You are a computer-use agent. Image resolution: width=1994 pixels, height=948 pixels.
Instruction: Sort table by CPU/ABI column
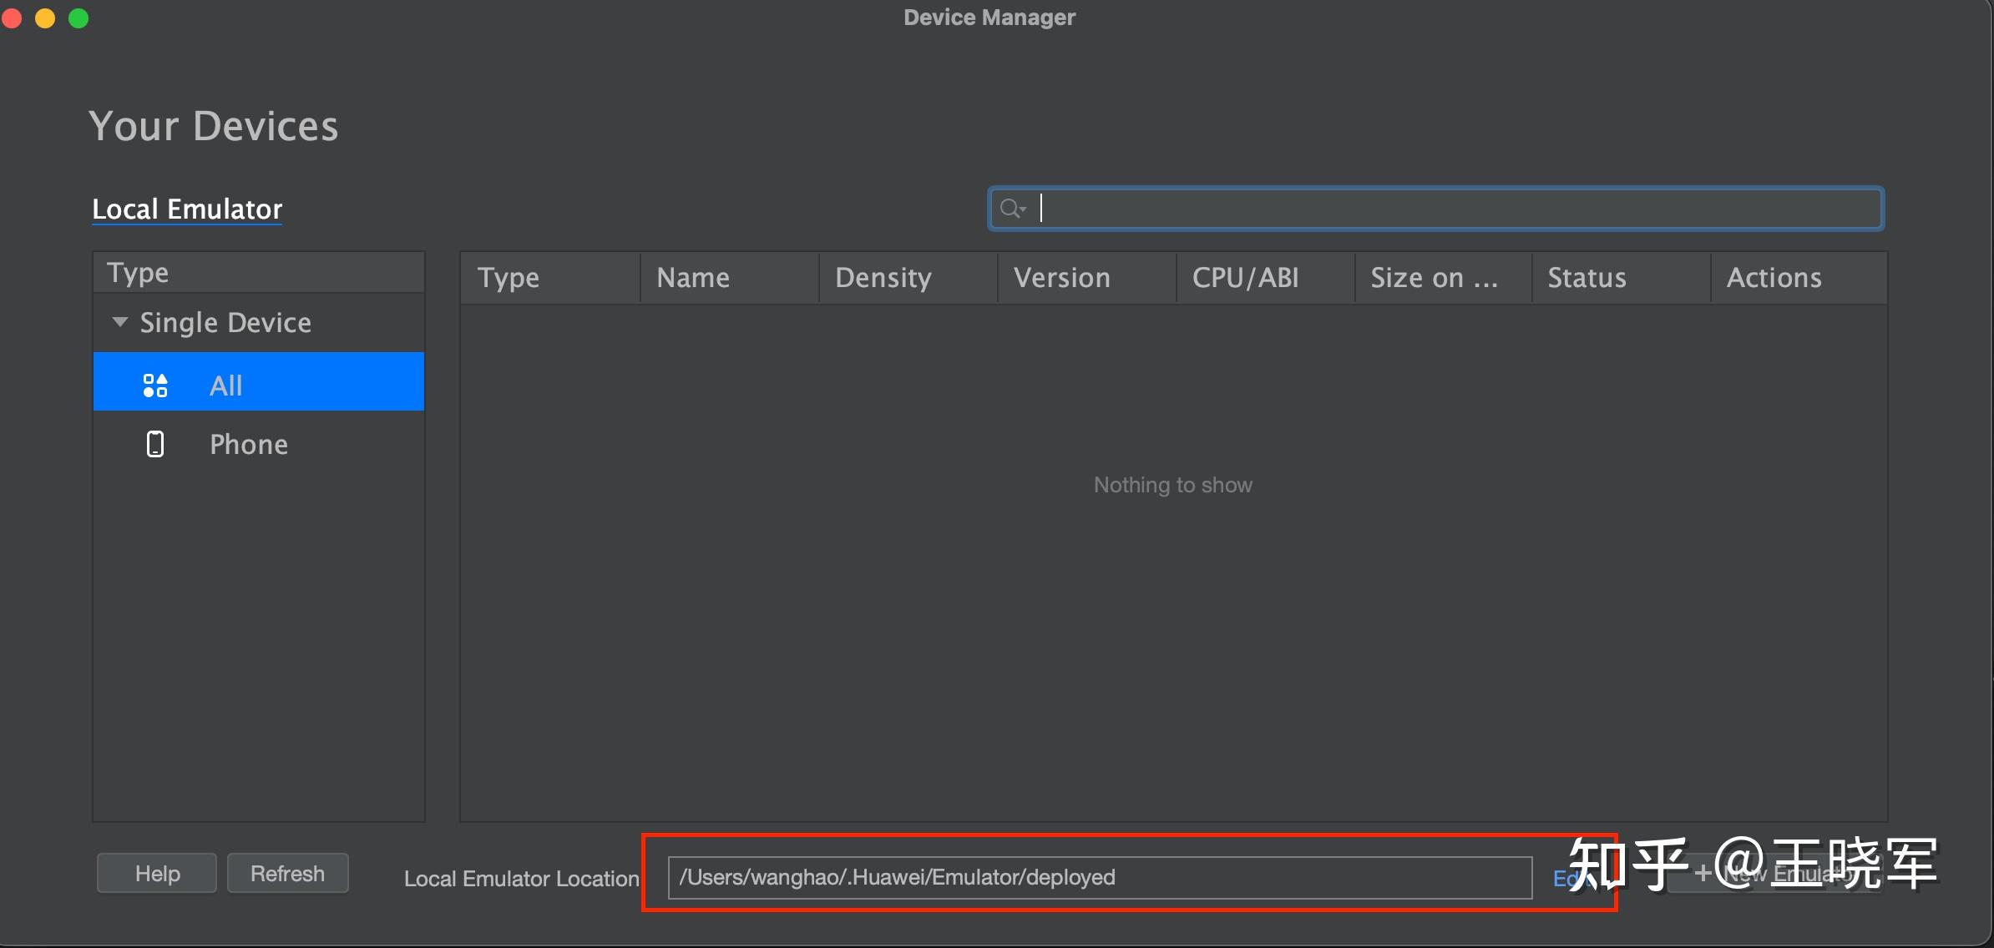point(1266,278)
